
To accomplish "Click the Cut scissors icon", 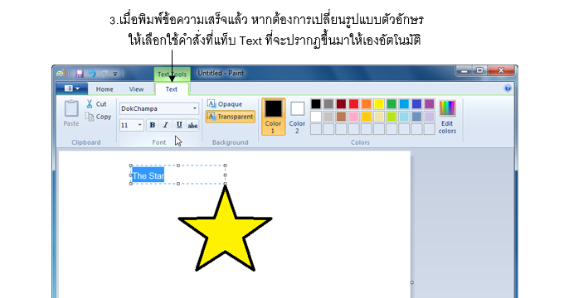I will tap(90, 104).
